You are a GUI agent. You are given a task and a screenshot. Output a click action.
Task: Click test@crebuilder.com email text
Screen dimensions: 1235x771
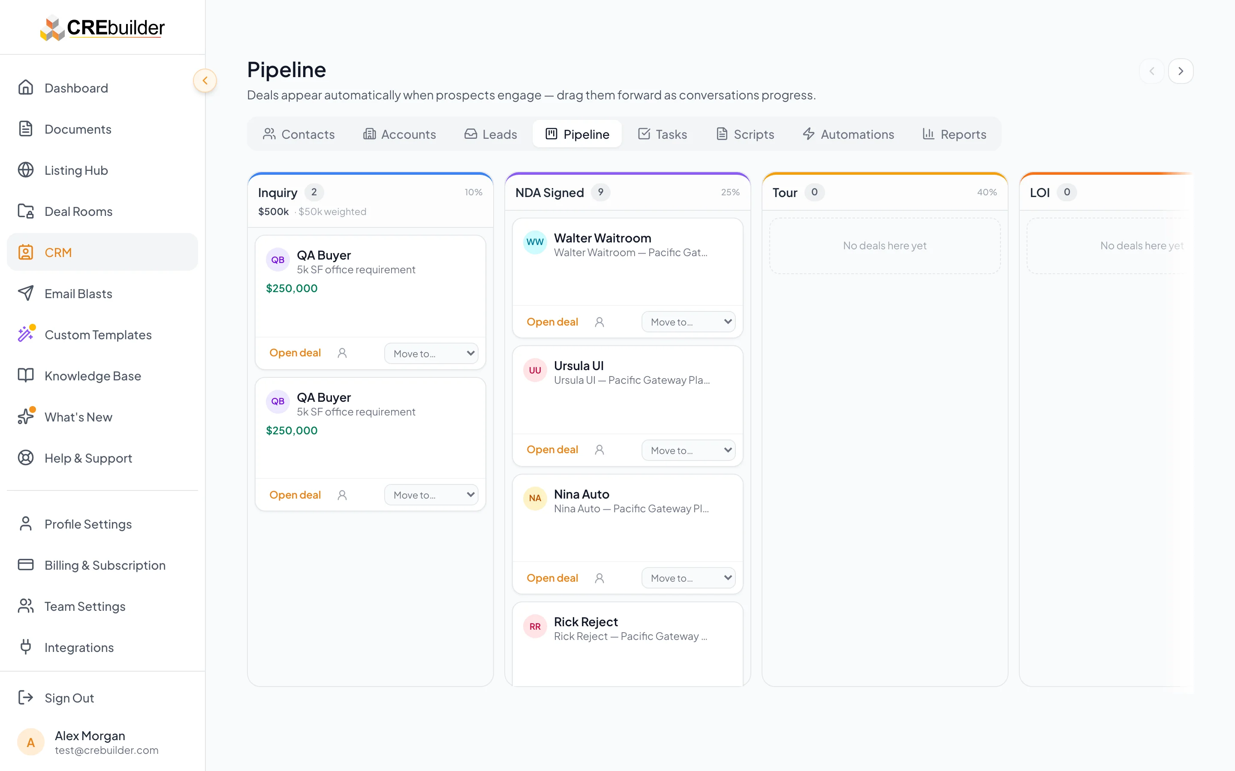107,750
